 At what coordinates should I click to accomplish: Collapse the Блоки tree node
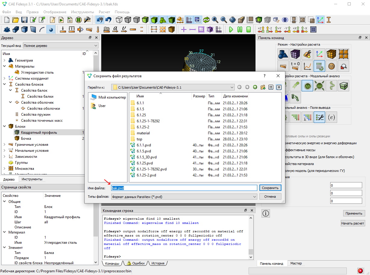coord(5,127)
